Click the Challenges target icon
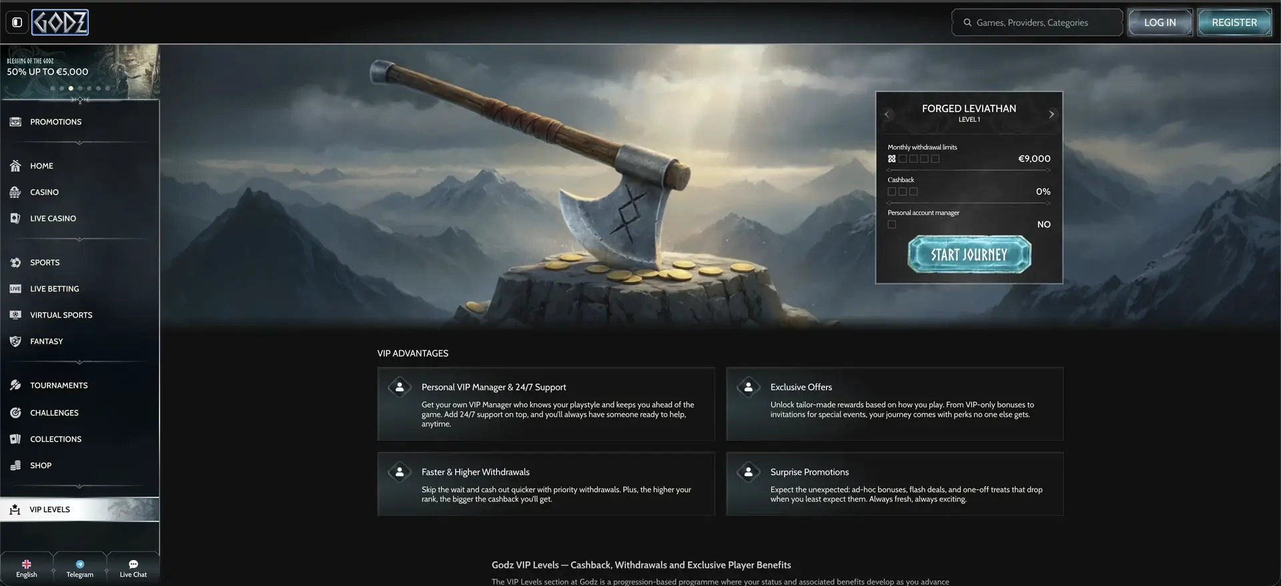This screenshot has width=1281, height=586. click(x=15, y=413)
